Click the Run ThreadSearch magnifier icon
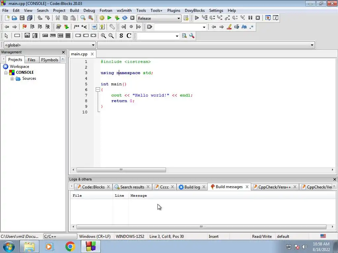This screenshot has height=253, width=338. click(x=184, y=36)
